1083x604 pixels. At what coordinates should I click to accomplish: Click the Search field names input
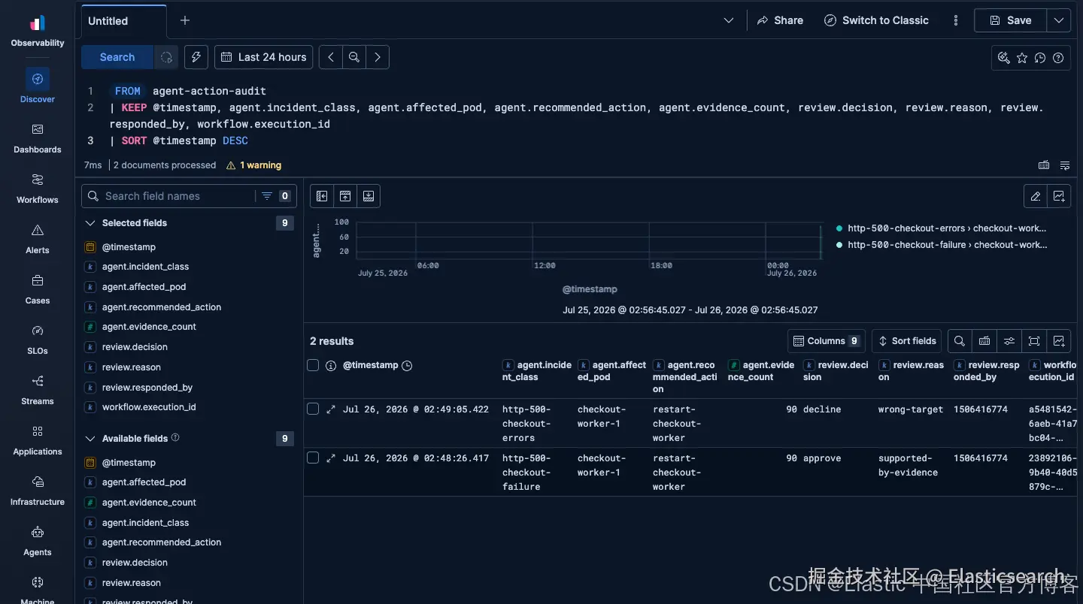(x=178, y=196)
